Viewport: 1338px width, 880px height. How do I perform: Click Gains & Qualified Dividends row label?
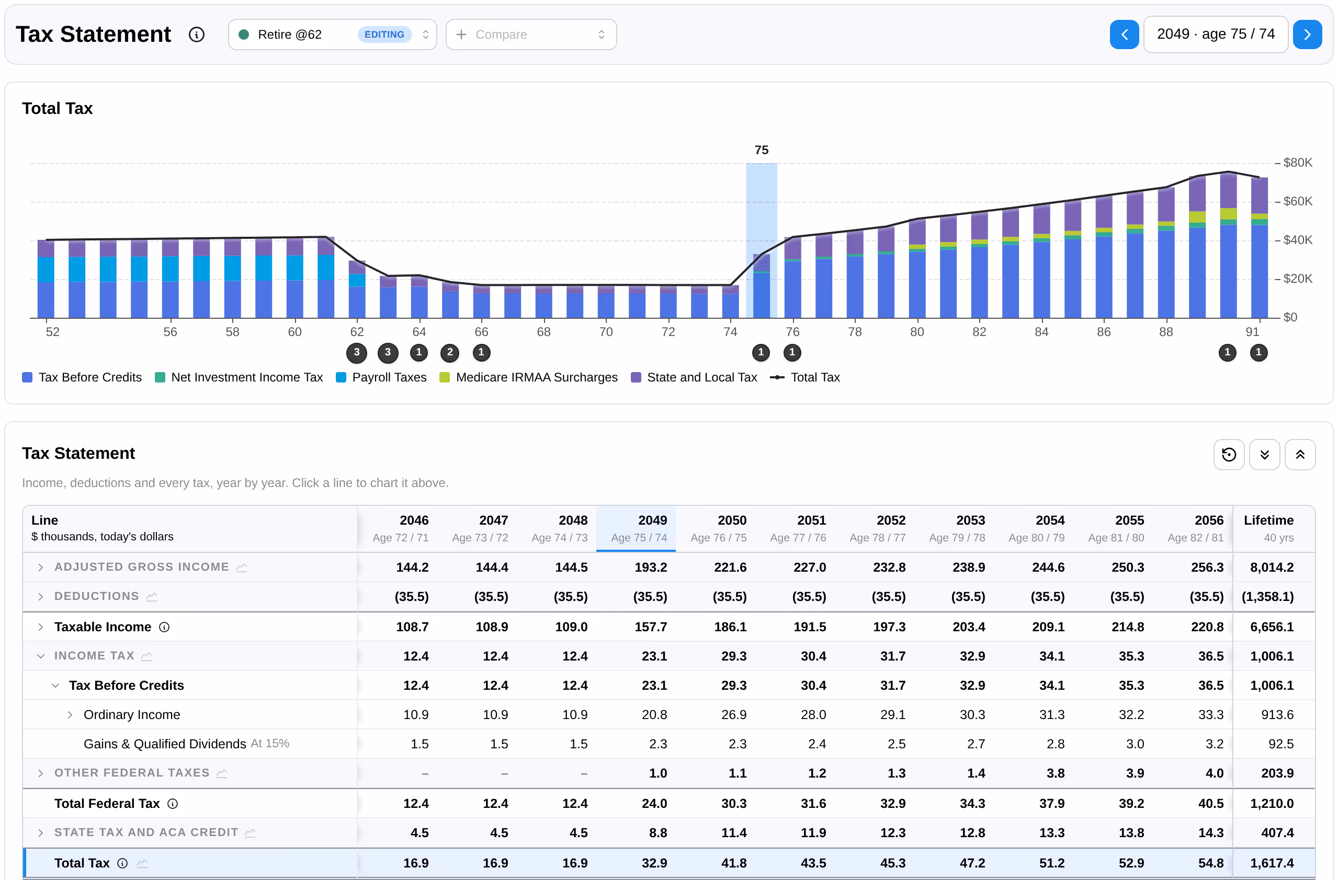pyautogui.click(x=165, y=744)
